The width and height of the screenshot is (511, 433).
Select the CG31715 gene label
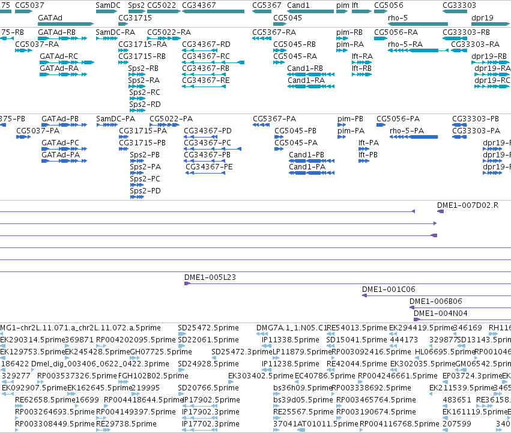coord(135,18)
